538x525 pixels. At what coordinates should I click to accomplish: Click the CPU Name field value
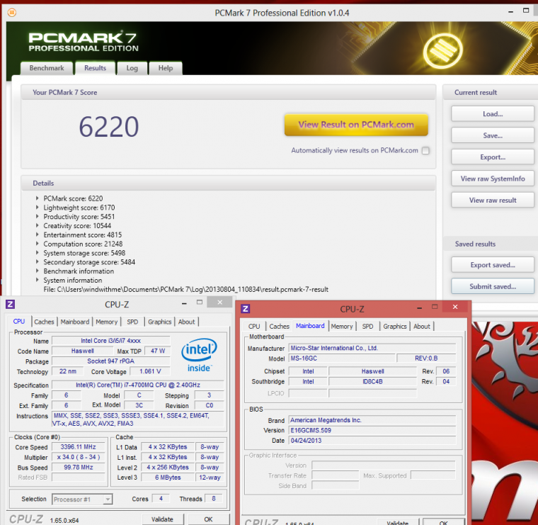[111, 341]
